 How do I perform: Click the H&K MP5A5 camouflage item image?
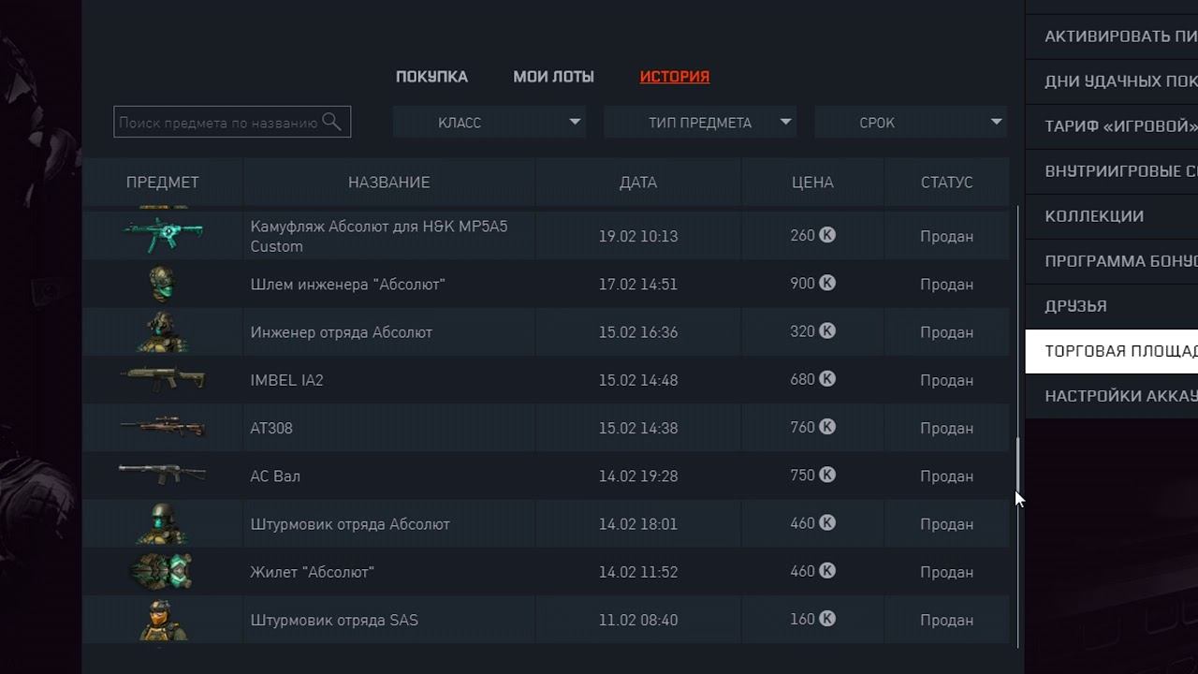tap(163, 235)
